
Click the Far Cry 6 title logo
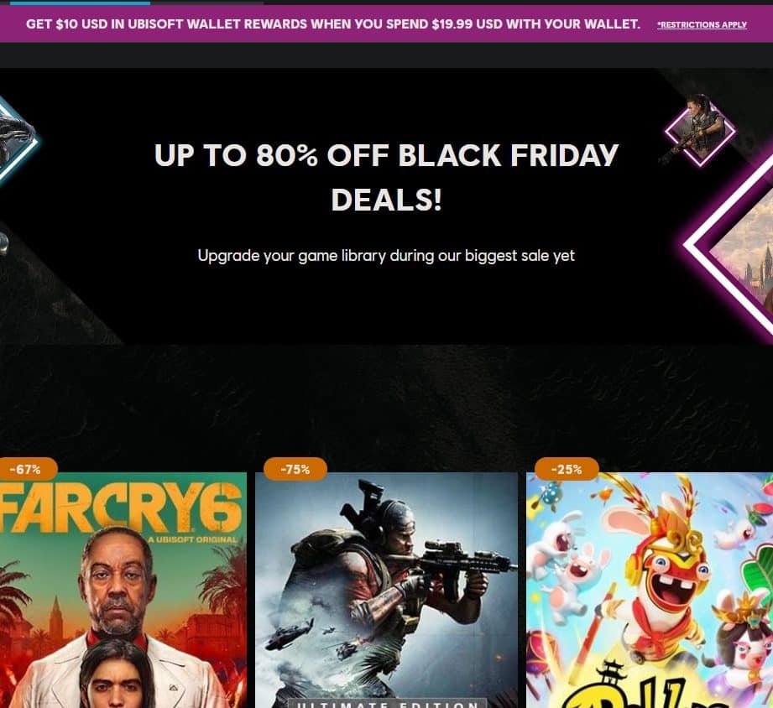click(121, 508)
